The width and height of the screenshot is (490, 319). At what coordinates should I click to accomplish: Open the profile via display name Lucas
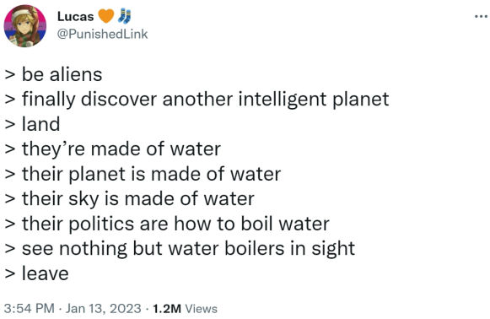(75, 17)
